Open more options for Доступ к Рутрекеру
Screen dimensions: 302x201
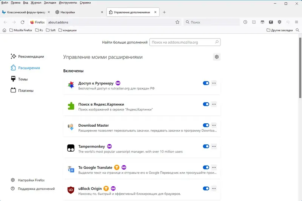(214, 83)
